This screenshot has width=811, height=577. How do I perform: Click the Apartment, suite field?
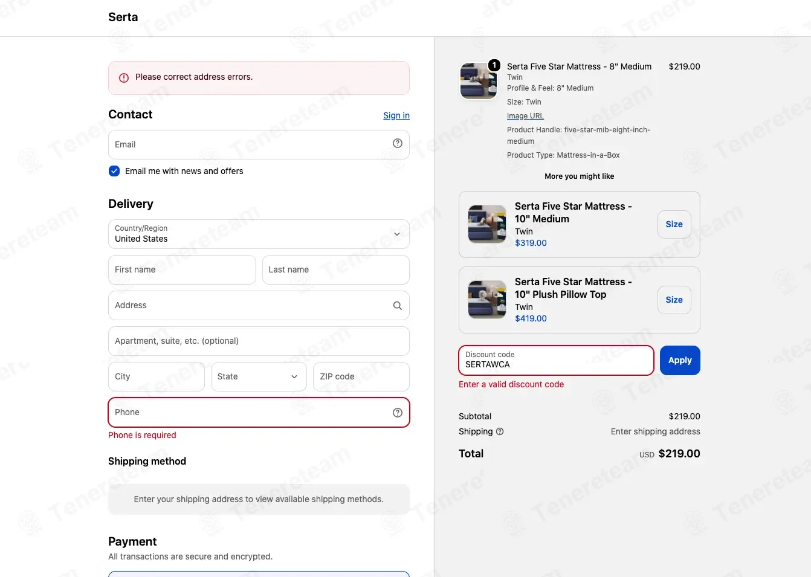click(259, 341)
